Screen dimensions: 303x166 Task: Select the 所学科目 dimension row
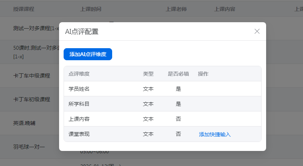point(79,104)
